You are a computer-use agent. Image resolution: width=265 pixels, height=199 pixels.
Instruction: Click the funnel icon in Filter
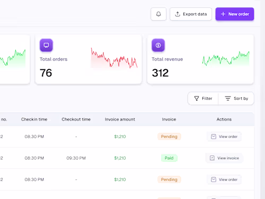pyautogui.click(x=197, y=98)
